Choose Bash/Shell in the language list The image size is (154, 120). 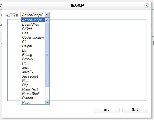pos(33,24)
